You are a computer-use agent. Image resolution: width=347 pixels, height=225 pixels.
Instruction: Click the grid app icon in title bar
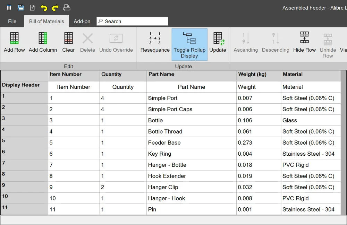coord(9,8)
